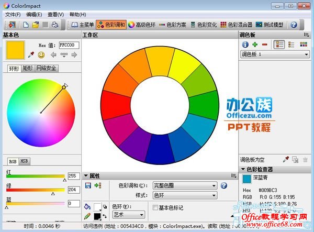Click the print icon in toolbar

pyautogui.click(x=55, y=25)
